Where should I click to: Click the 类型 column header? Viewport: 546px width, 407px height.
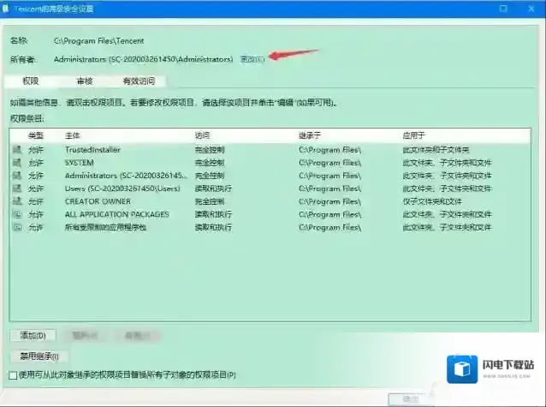(35, 135)
